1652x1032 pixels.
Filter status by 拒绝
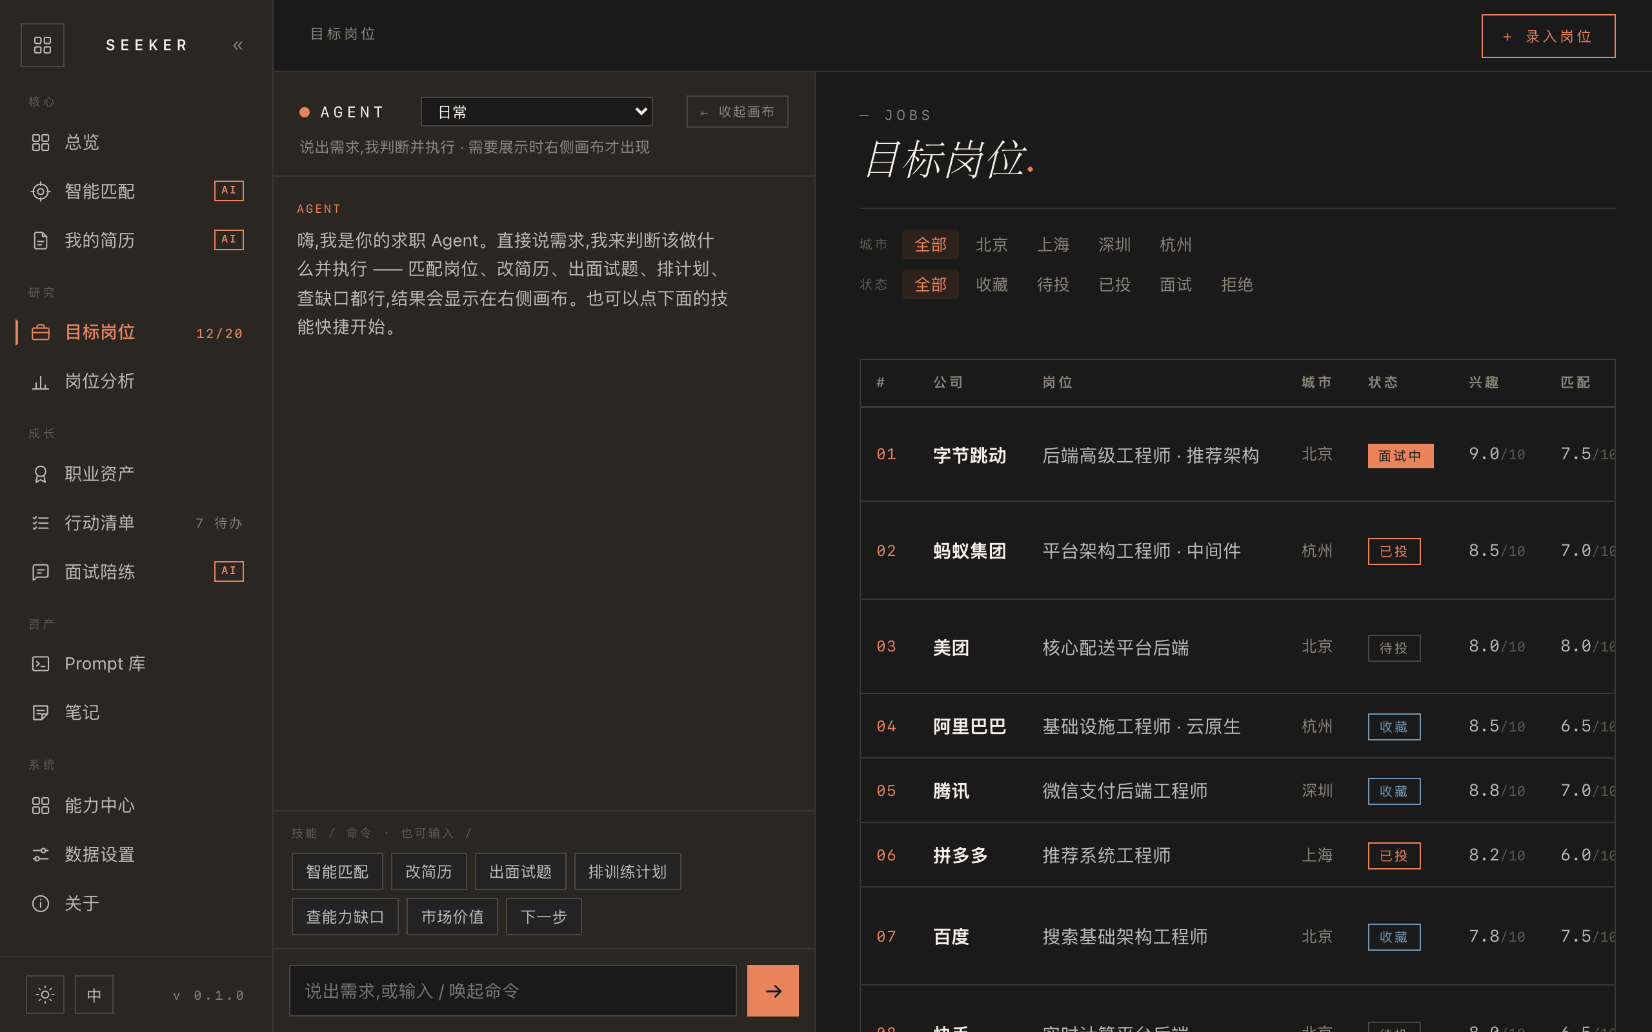1237,284
